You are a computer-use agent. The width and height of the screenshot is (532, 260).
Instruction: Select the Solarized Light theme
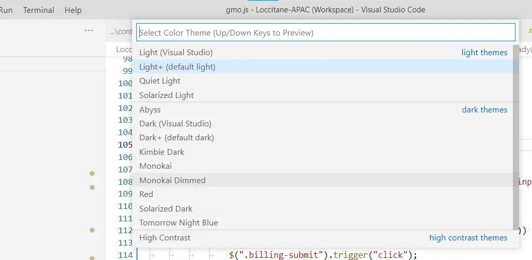[x=167, y=95]
